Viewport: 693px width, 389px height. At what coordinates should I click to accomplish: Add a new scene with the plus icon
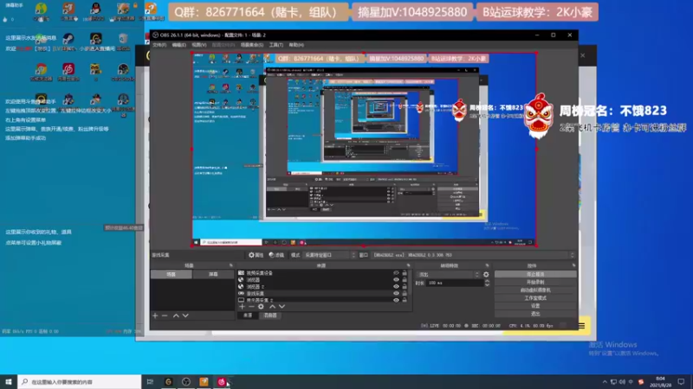155,316
